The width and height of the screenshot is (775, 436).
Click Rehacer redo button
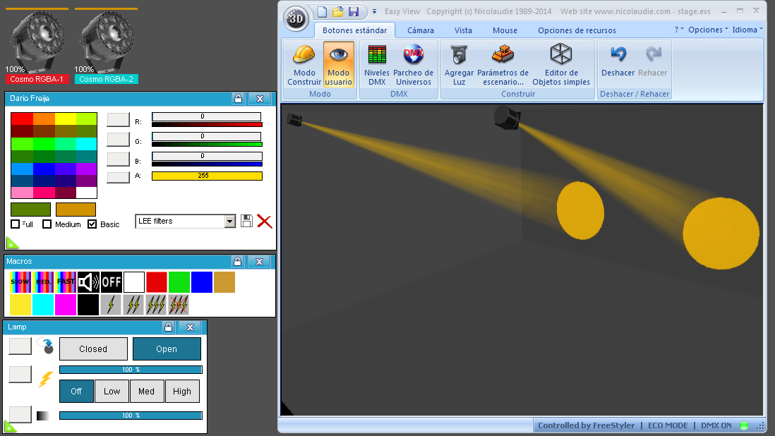point(652,61)
